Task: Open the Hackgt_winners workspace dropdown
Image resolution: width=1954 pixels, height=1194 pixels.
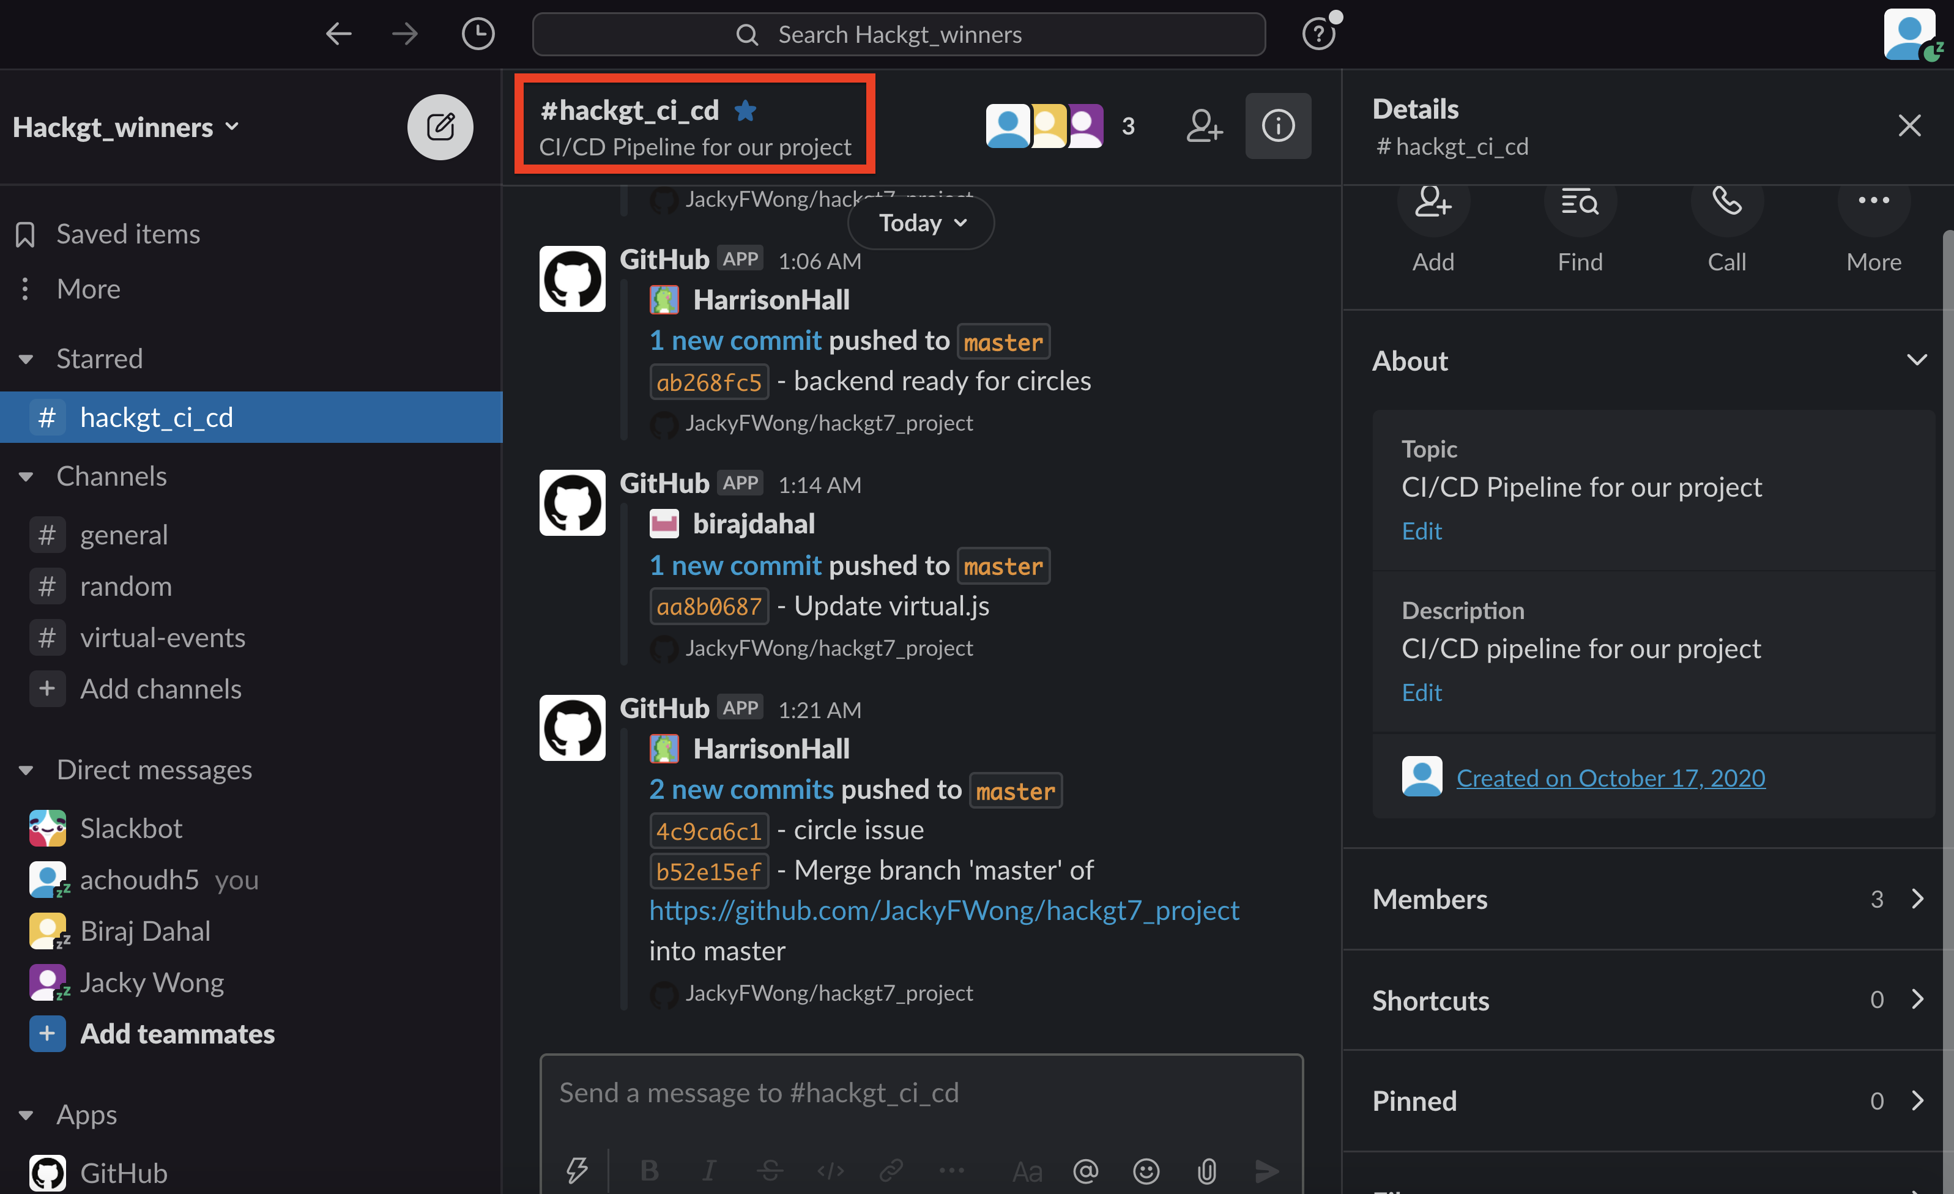Action: click(127, 127)
